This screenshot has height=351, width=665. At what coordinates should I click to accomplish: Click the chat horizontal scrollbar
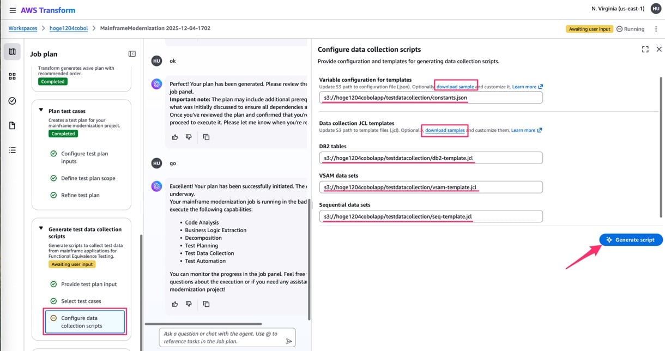[203, 324]
